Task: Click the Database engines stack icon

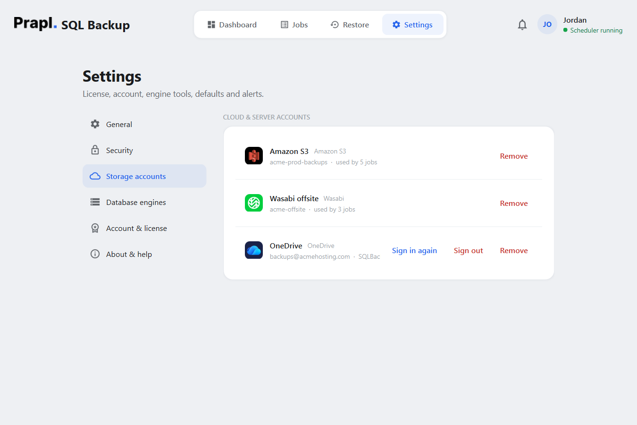Action: point(95,202)
